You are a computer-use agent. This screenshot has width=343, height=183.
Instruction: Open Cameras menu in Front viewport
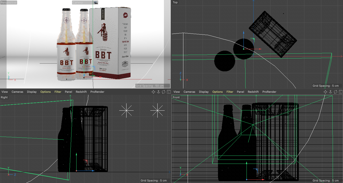[x=189, y=92]
